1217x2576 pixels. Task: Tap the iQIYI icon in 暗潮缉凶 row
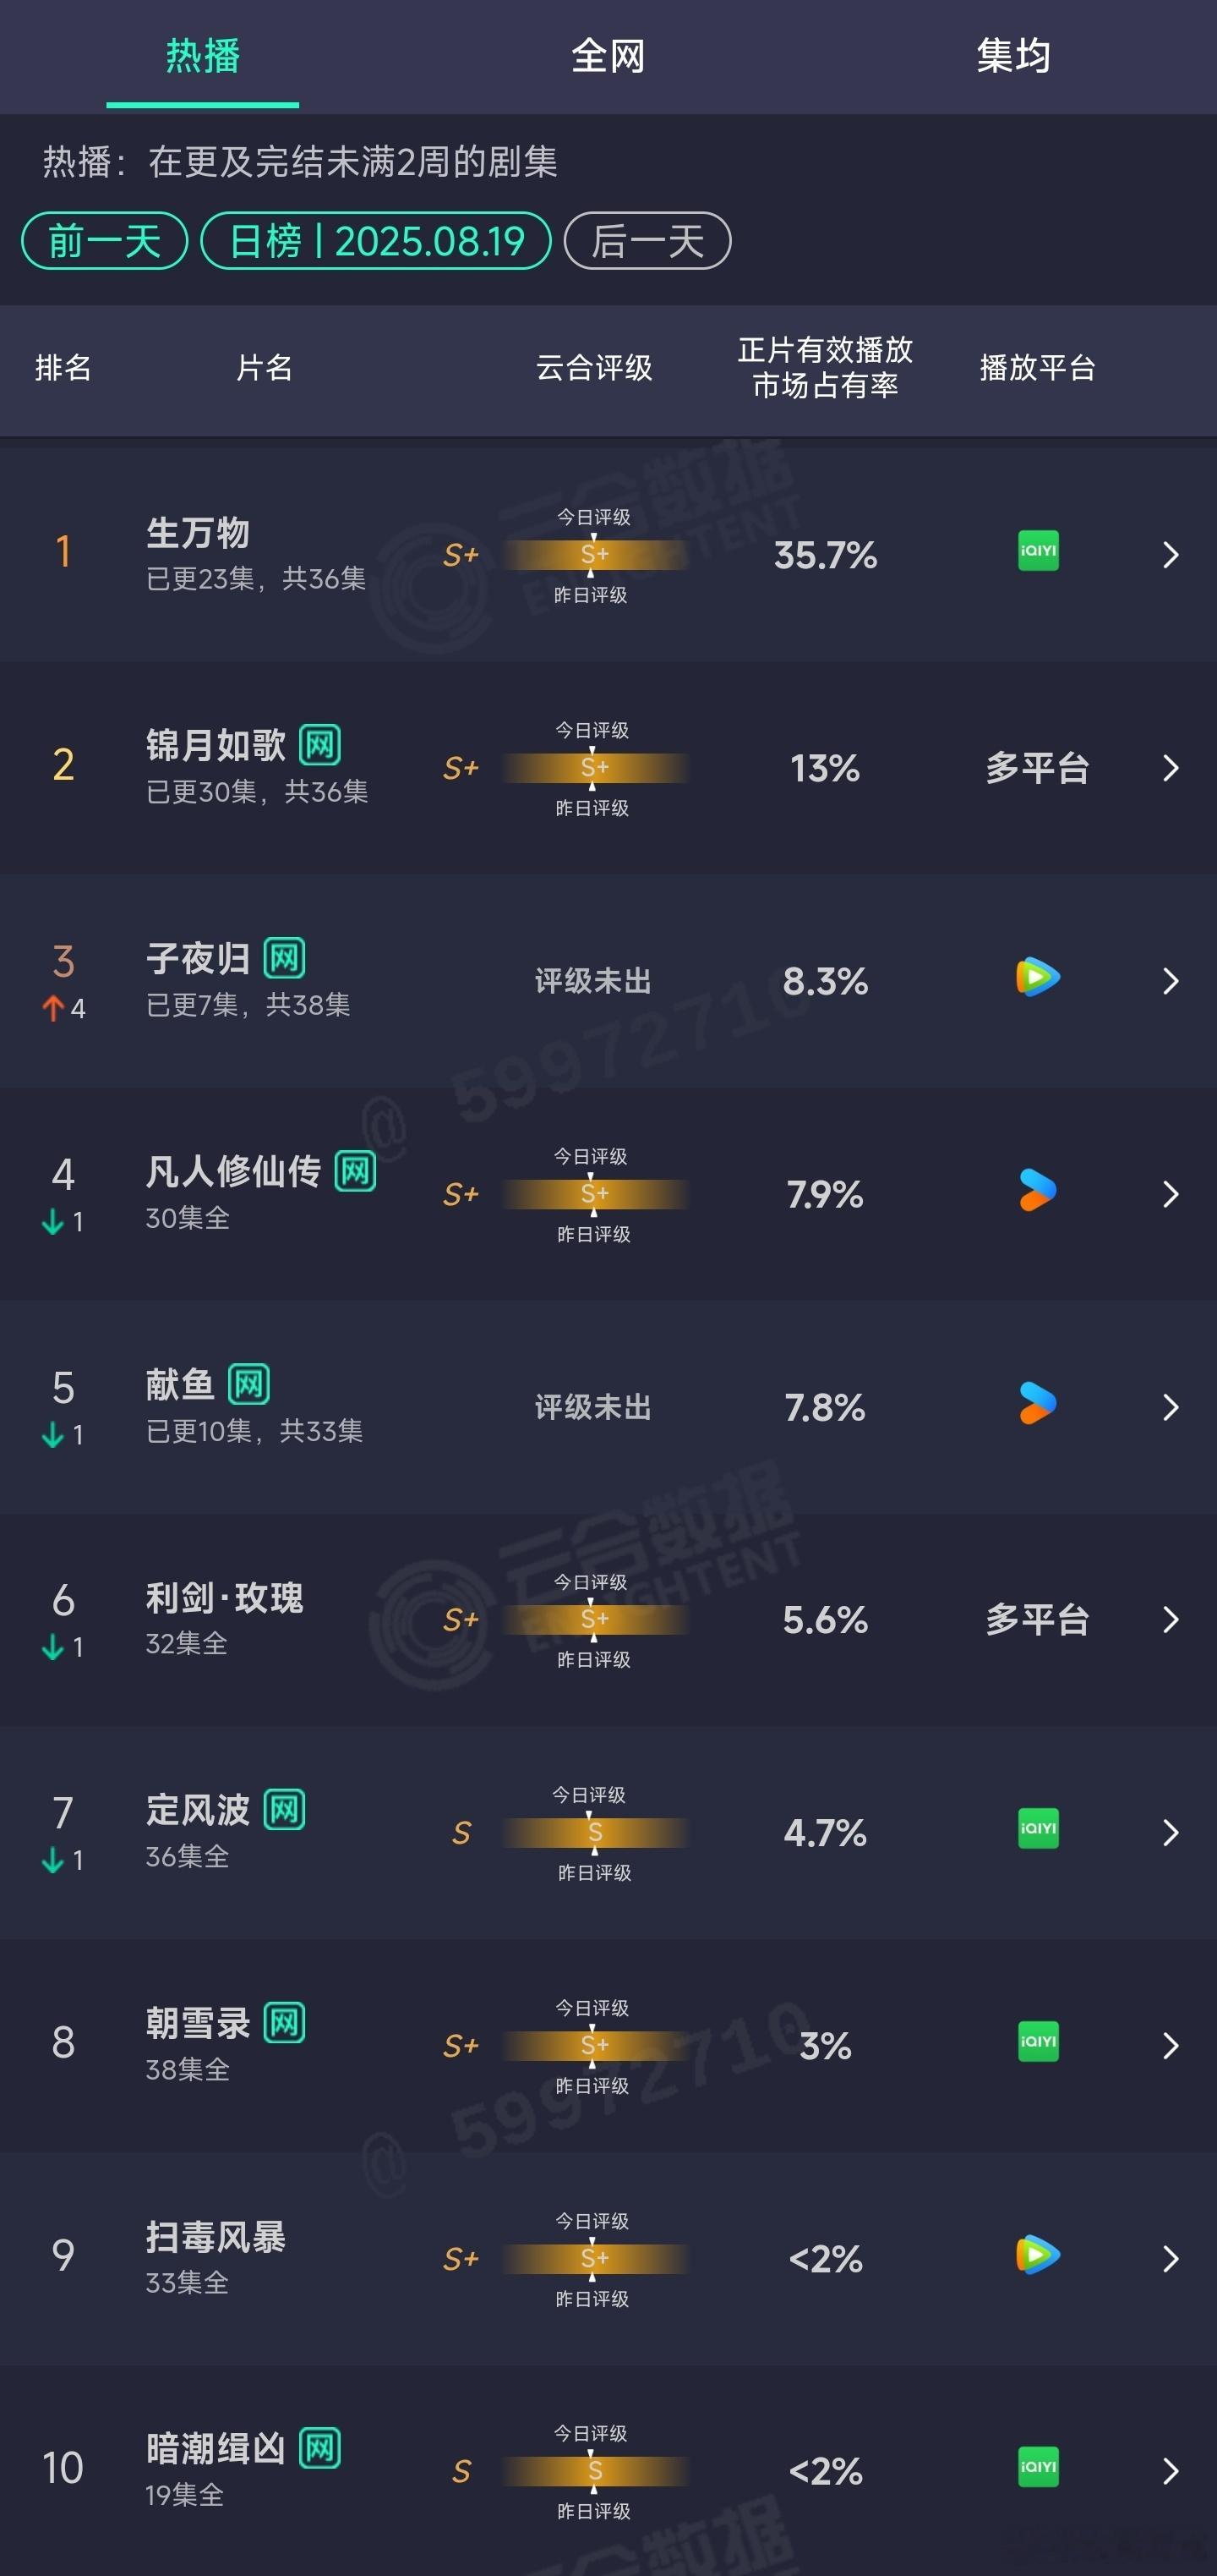(x=1037, y=2467)
